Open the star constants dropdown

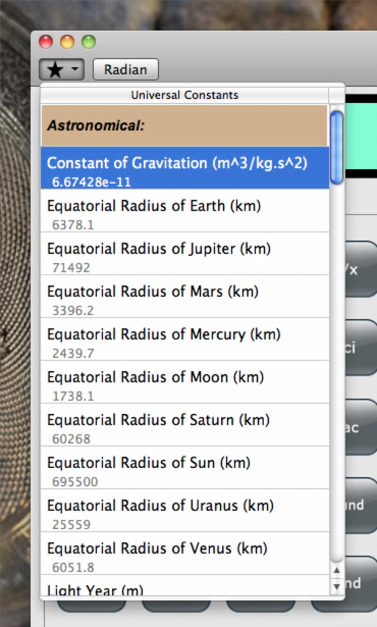tap(61, 69)
